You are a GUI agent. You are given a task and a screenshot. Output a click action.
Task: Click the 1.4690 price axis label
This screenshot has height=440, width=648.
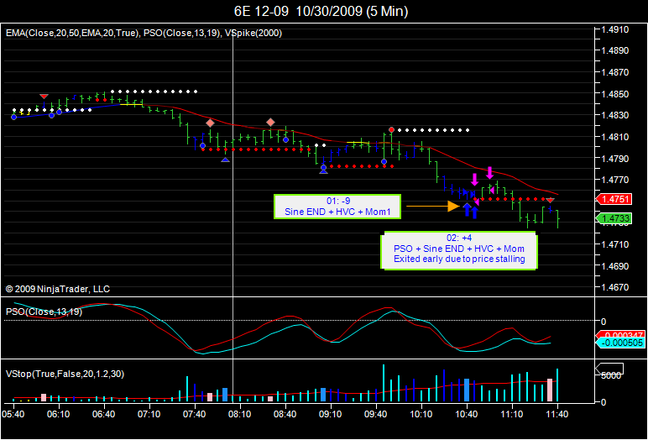(615, 266)
